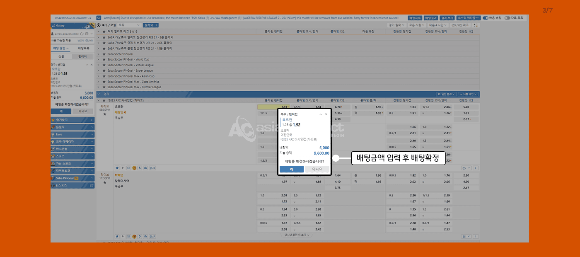Switch to the 베팅목록 tab in left panel

(x=84, y=48)
